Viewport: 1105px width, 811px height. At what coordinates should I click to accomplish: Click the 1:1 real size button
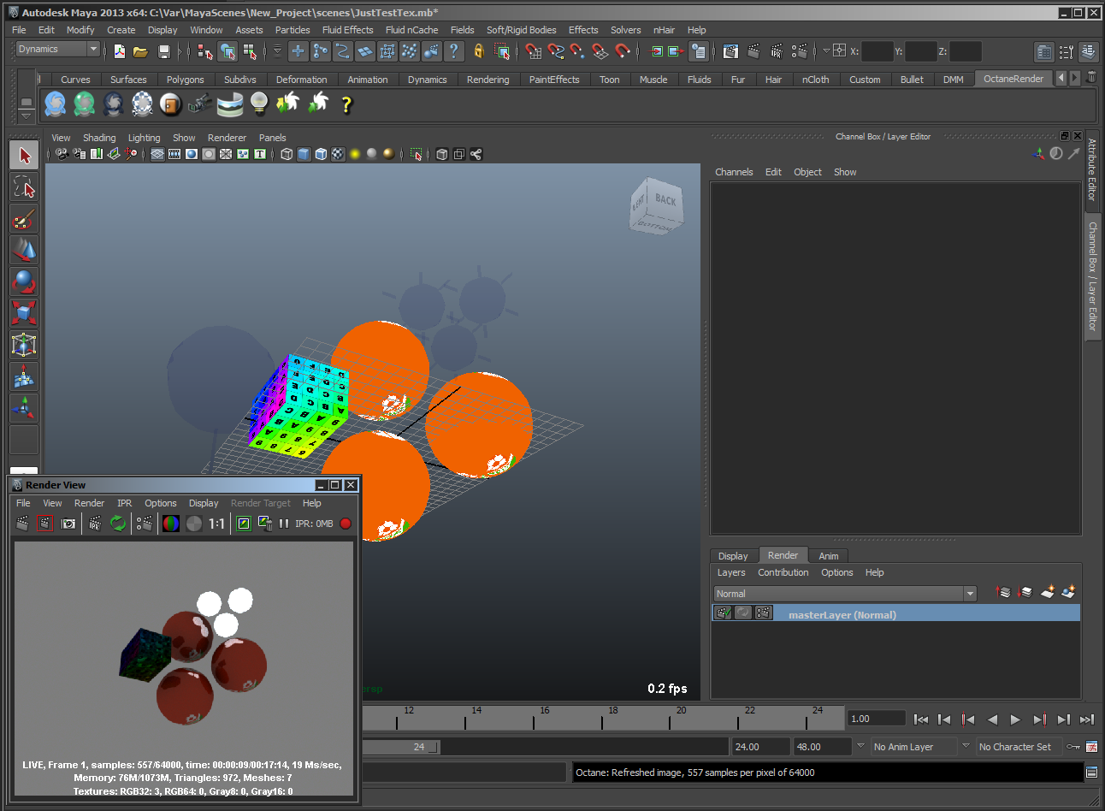click(216, 524)
